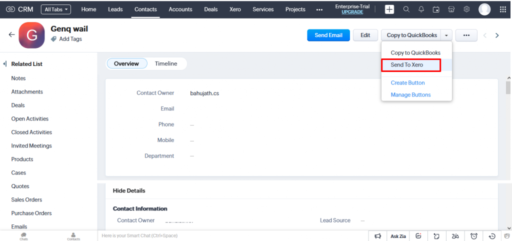Open Ask Zia assistant

coord(398,236)
